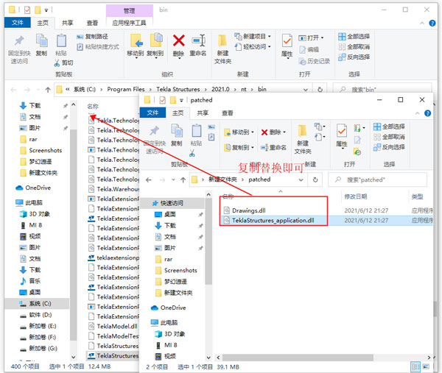This screenshot has height=373, width=442.
Task: Open Application Tools tab in bin window
Action: click(x=129, y=23)
